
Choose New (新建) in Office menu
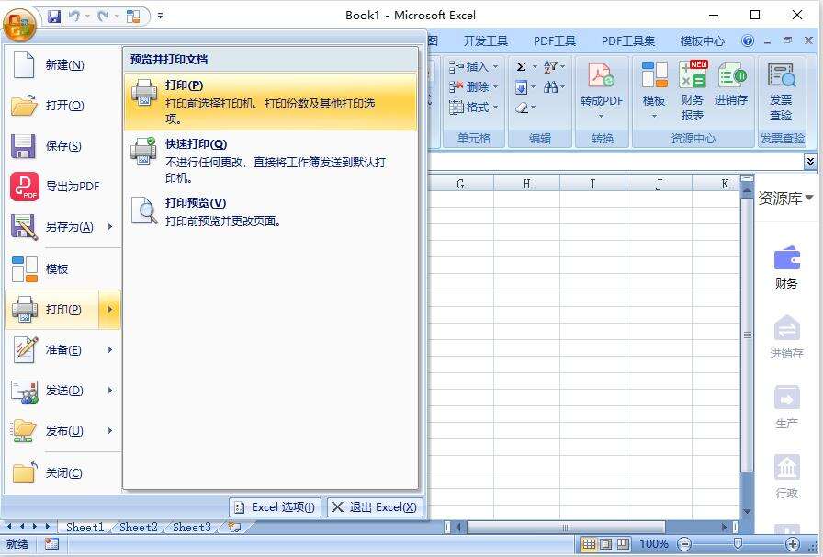63,65
